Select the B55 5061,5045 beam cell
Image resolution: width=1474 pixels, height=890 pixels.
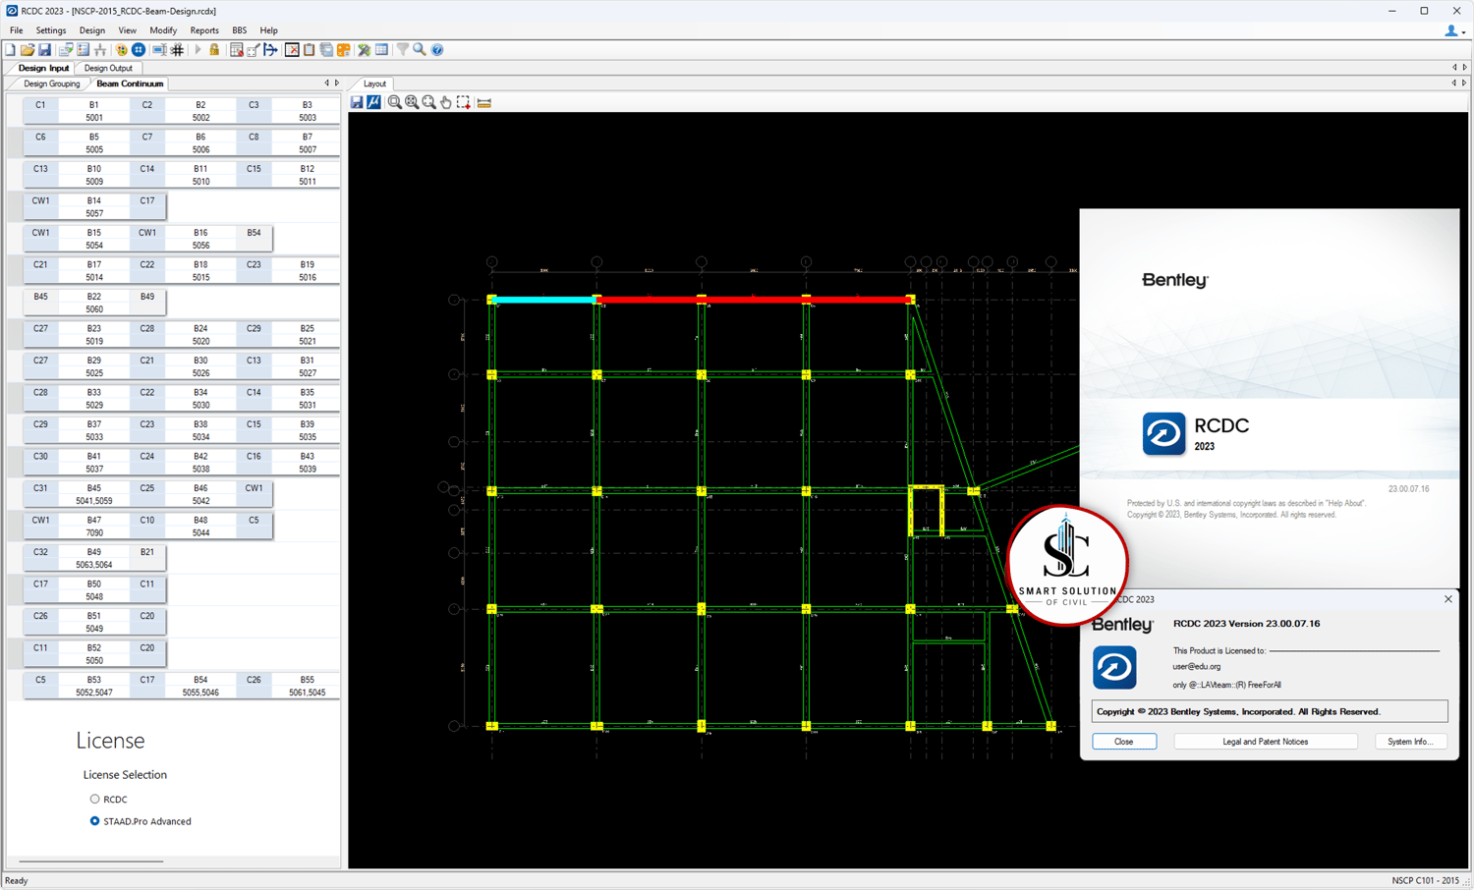pos(308,686)
